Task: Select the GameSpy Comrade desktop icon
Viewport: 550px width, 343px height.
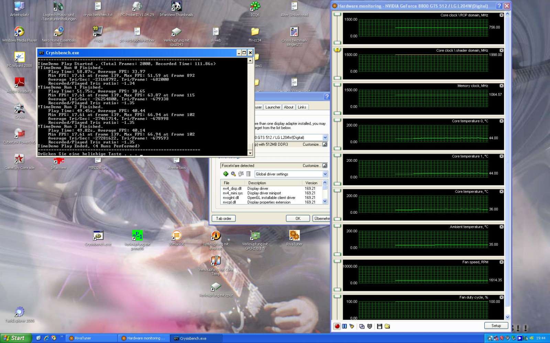Action: 20,162
